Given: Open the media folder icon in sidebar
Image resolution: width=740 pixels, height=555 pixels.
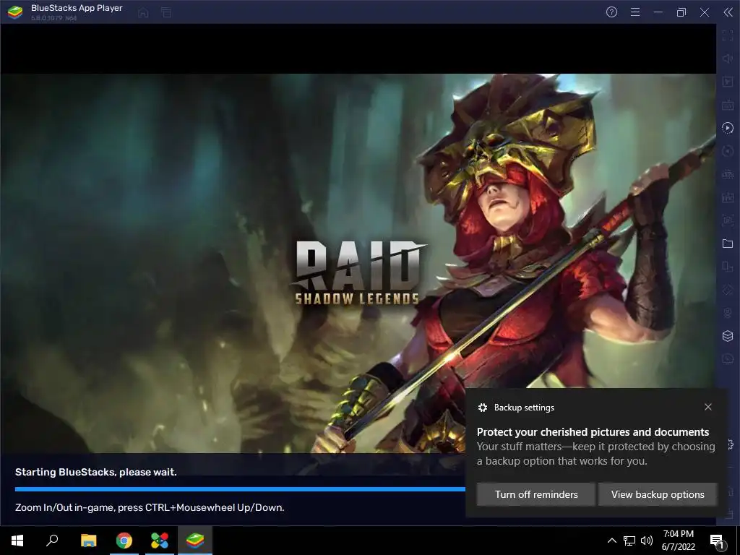Looking at the screenshot, I should (x=728, y=244).
